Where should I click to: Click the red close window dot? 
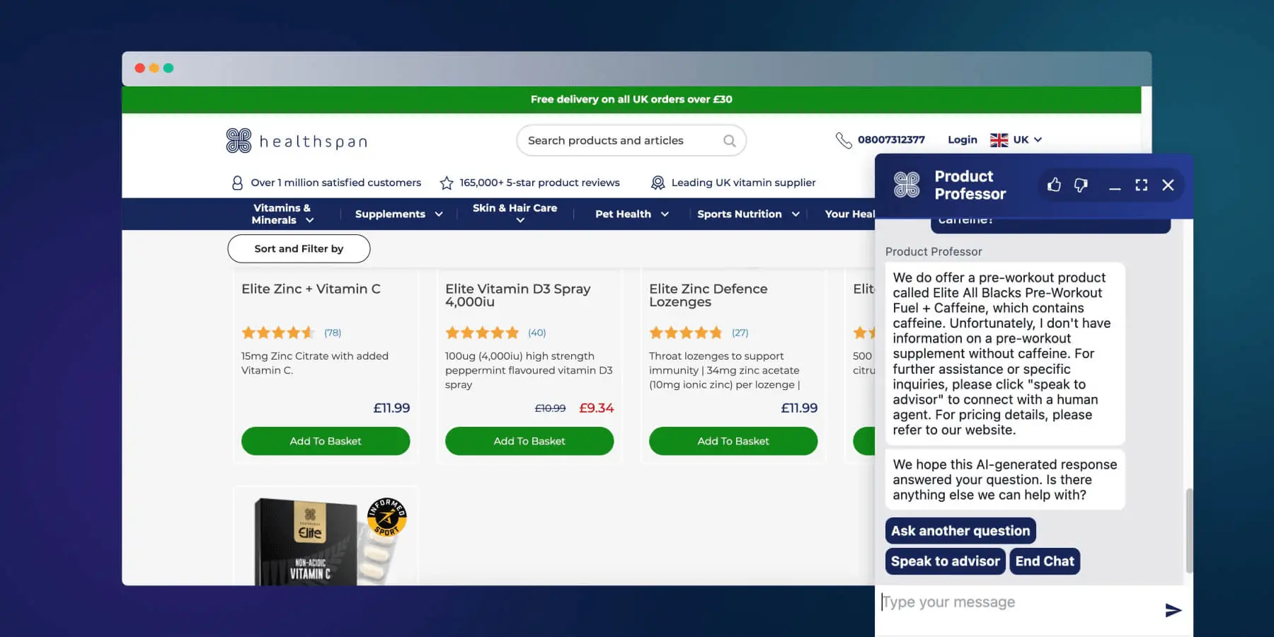[x=140, y=68]
